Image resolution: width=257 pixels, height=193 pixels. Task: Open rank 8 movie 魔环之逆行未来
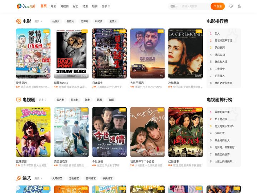(x=223, y=83)
